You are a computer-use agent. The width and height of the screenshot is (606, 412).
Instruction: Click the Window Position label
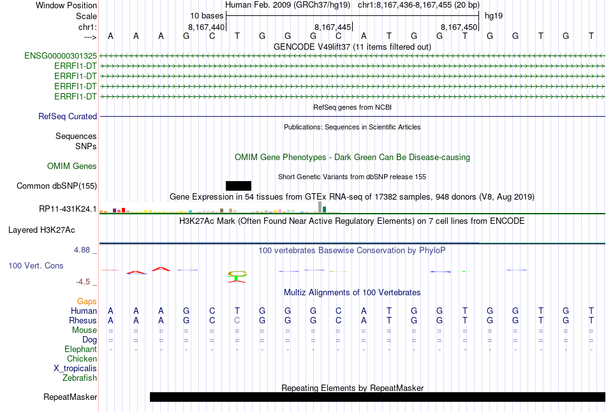click(x=66, y=5)
